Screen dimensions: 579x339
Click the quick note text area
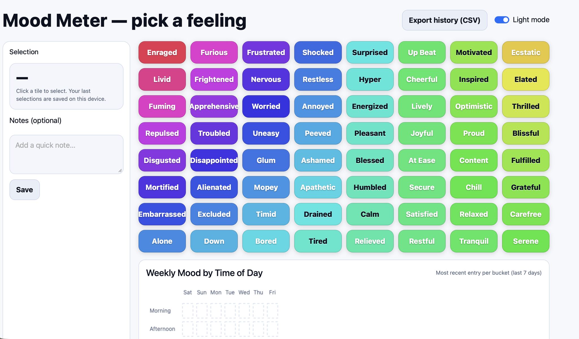pos(66,154)
